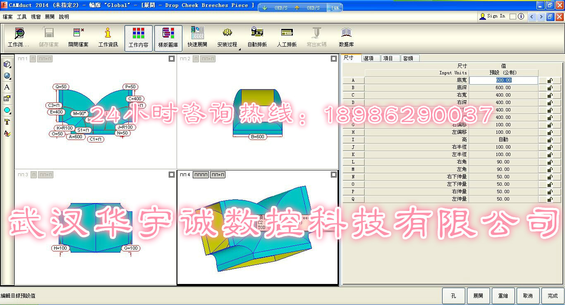Click the hammer tool in left sidebar

(7, 122)
